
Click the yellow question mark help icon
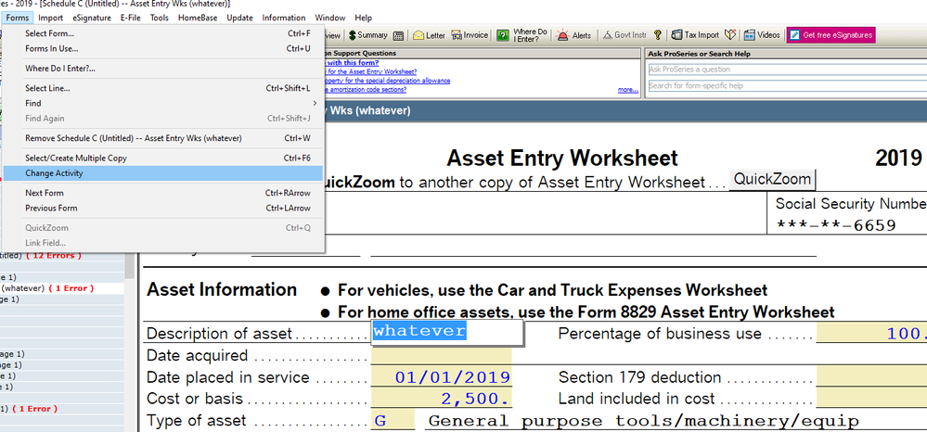657,35
